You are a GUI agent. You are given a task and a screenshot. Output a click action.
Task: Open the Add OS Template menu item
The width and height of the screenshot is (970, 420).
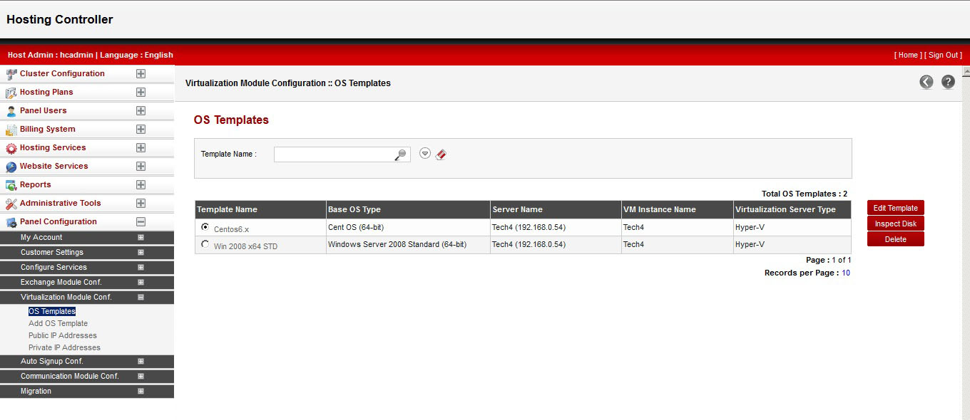click(x=58, y=323)
